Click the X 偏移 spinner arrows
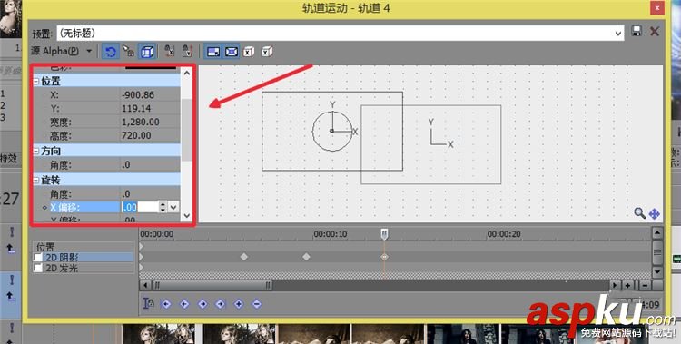The width and height of the screenshot is (681, 344). pos(163,207)
